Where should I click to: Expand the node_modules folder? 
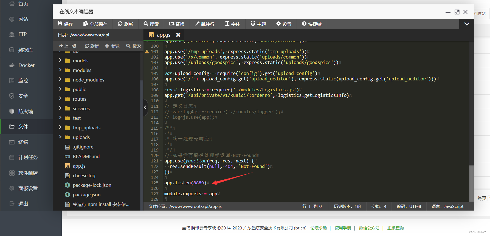pyautogui.click(x=60, y=80)
